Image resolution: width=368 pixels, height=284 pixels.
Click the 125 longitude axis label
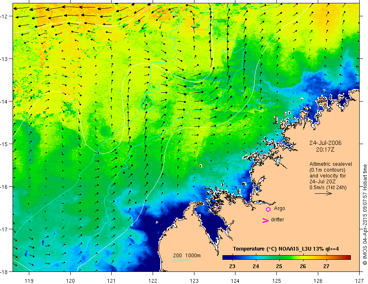tap(277, 281)
